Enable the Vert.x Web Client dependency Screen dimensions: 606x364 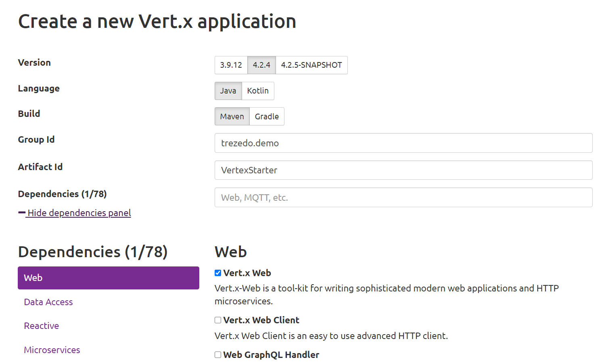coord(217,320)
